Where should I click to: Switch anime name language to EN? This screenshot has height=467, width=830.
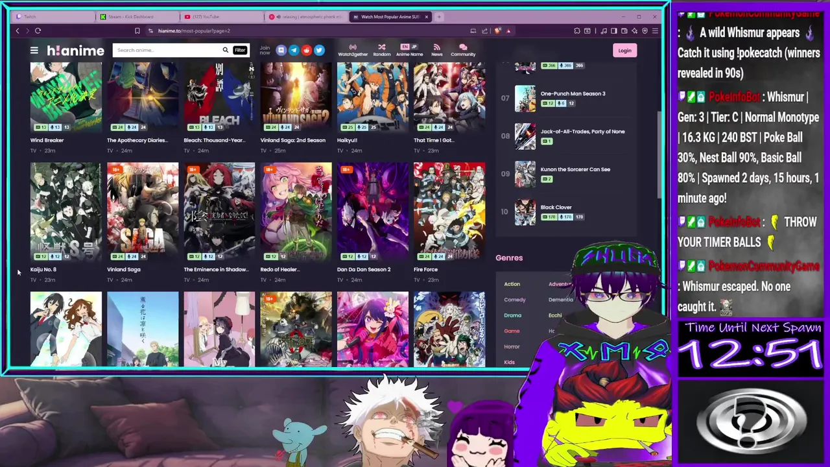(x=405, y=47)
